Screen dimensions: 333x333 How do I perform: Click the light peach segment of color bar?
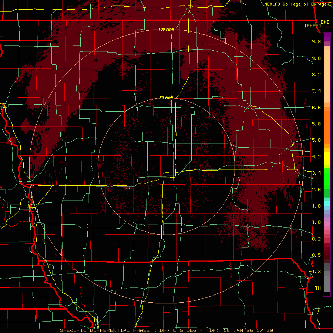pos(327,77)
